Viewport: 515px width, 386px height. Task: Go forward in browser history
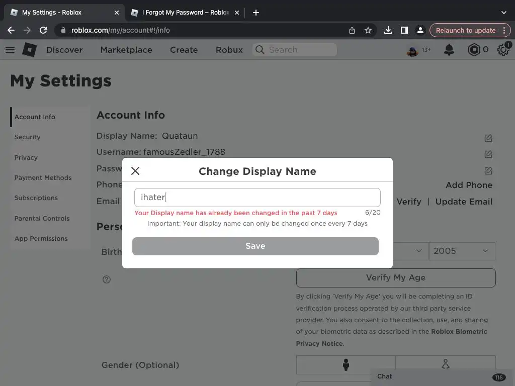(27, 30)
